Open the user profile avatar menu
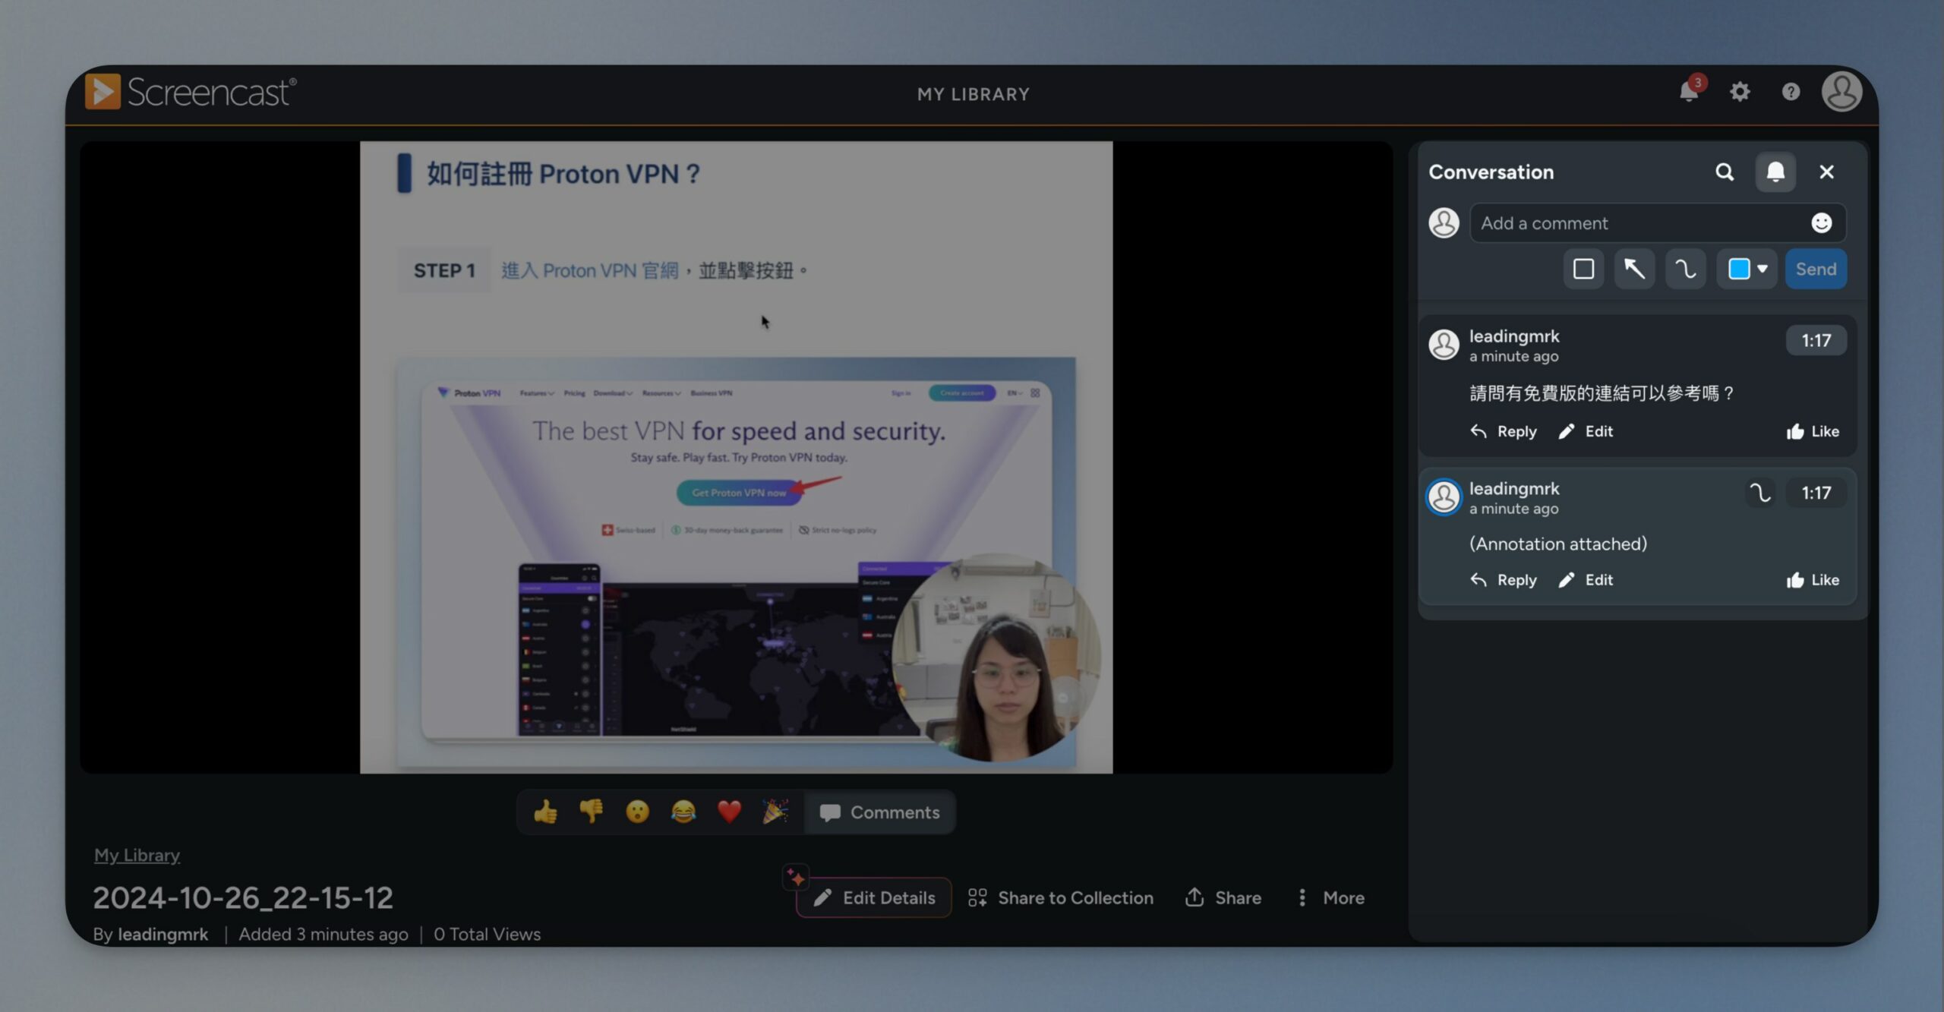This screenshot has width=1944, height=1012. click(1841, 92)
